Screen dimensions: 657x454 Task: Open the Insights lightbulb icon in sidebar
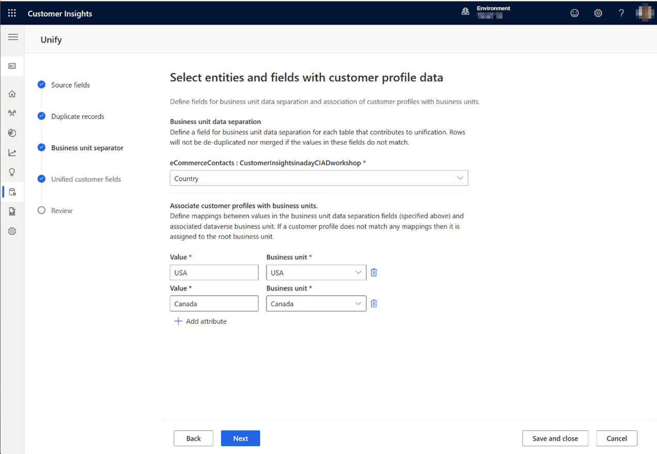point(12,172)
